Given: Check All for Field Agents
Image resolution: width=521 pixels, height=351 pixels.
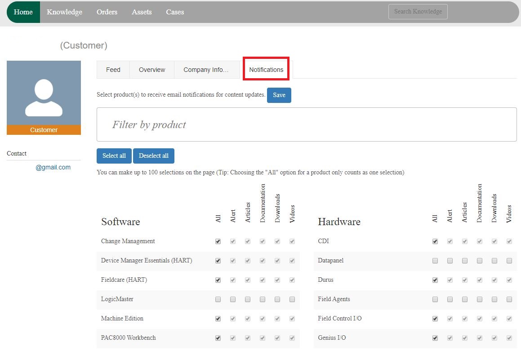Looking at the screenshot, I should pyautogui.click(x=435, y=299).
